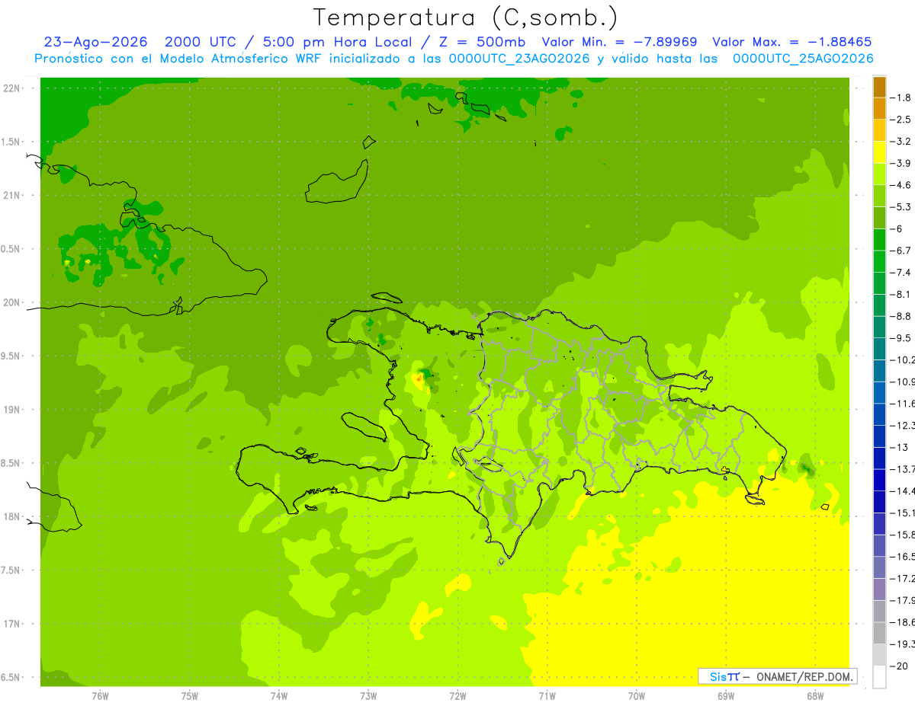The image size is (915, 706).
Task: Pick the dark orange swatch above -1.8
Action: (879, 87)
